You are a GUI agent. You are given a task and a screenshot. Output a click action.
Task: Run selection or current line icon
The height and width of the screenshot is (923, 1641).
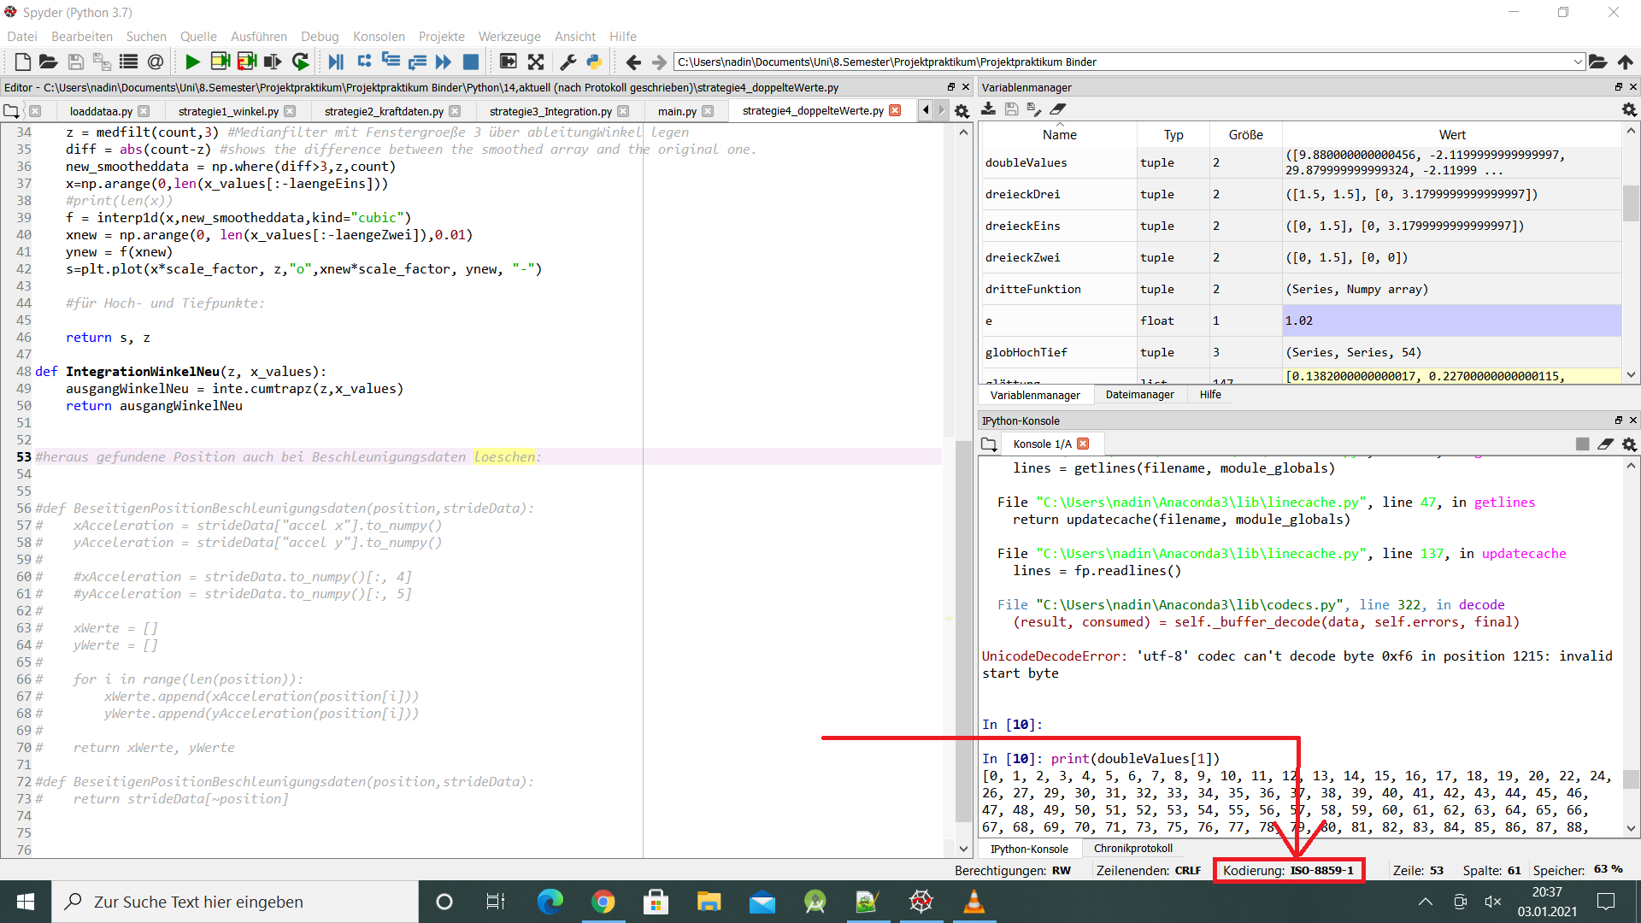coord(273,62)
